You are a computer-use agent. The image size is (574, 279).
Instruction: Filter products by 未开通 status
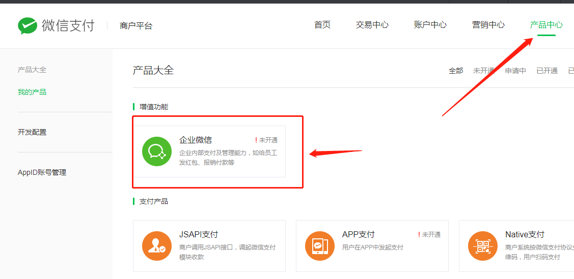pos(484,71)
